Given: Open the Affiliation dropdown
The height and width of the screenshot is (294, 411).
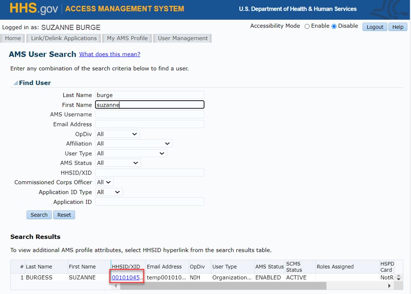Looking at the screenshot, I should click(x=133, y=144).
